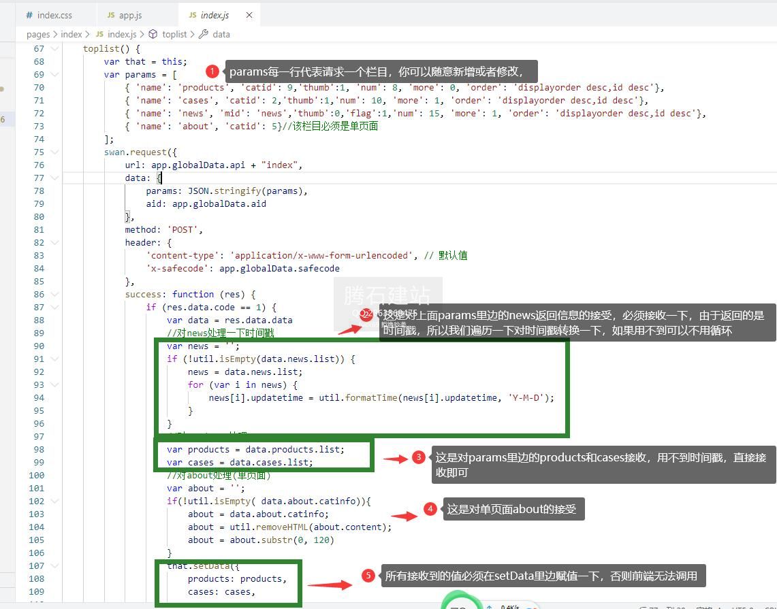Click the 'news' params row on line 72
The width and height of the screenshot is (777, 609).
pyautogui.click(x=415, y=114)
